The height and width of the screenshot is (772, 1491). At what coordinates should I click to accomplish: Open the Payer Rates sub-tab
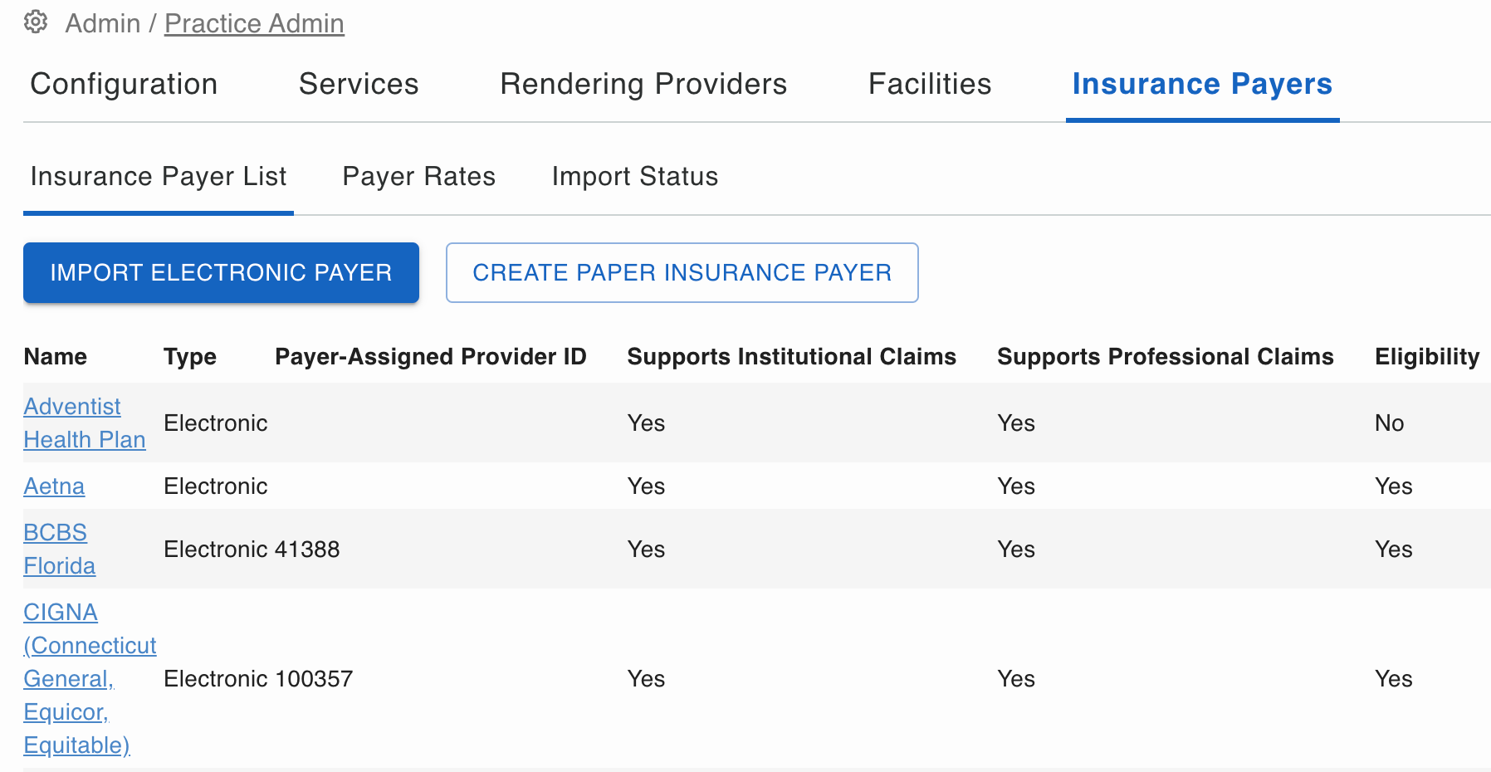[419, 176]
